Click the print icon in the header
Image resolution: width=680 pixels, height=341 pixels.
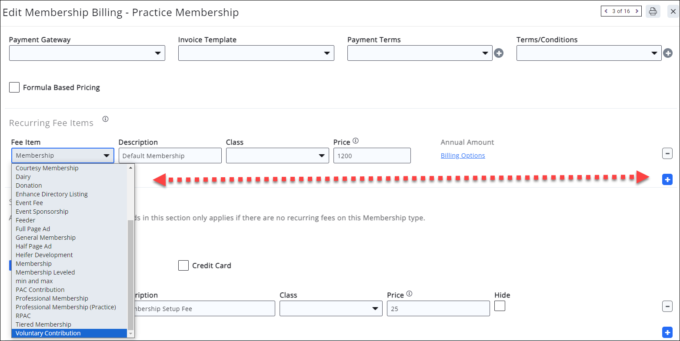click(x=653, y=11)
